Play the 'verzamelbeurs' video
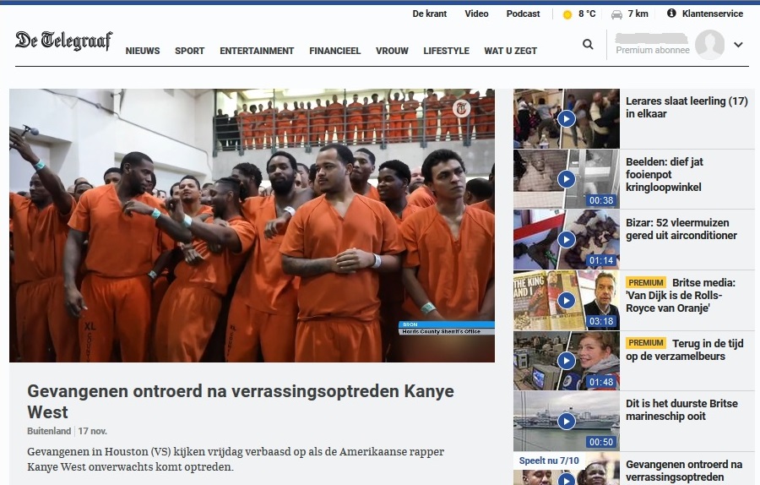 tap(566, 360)
